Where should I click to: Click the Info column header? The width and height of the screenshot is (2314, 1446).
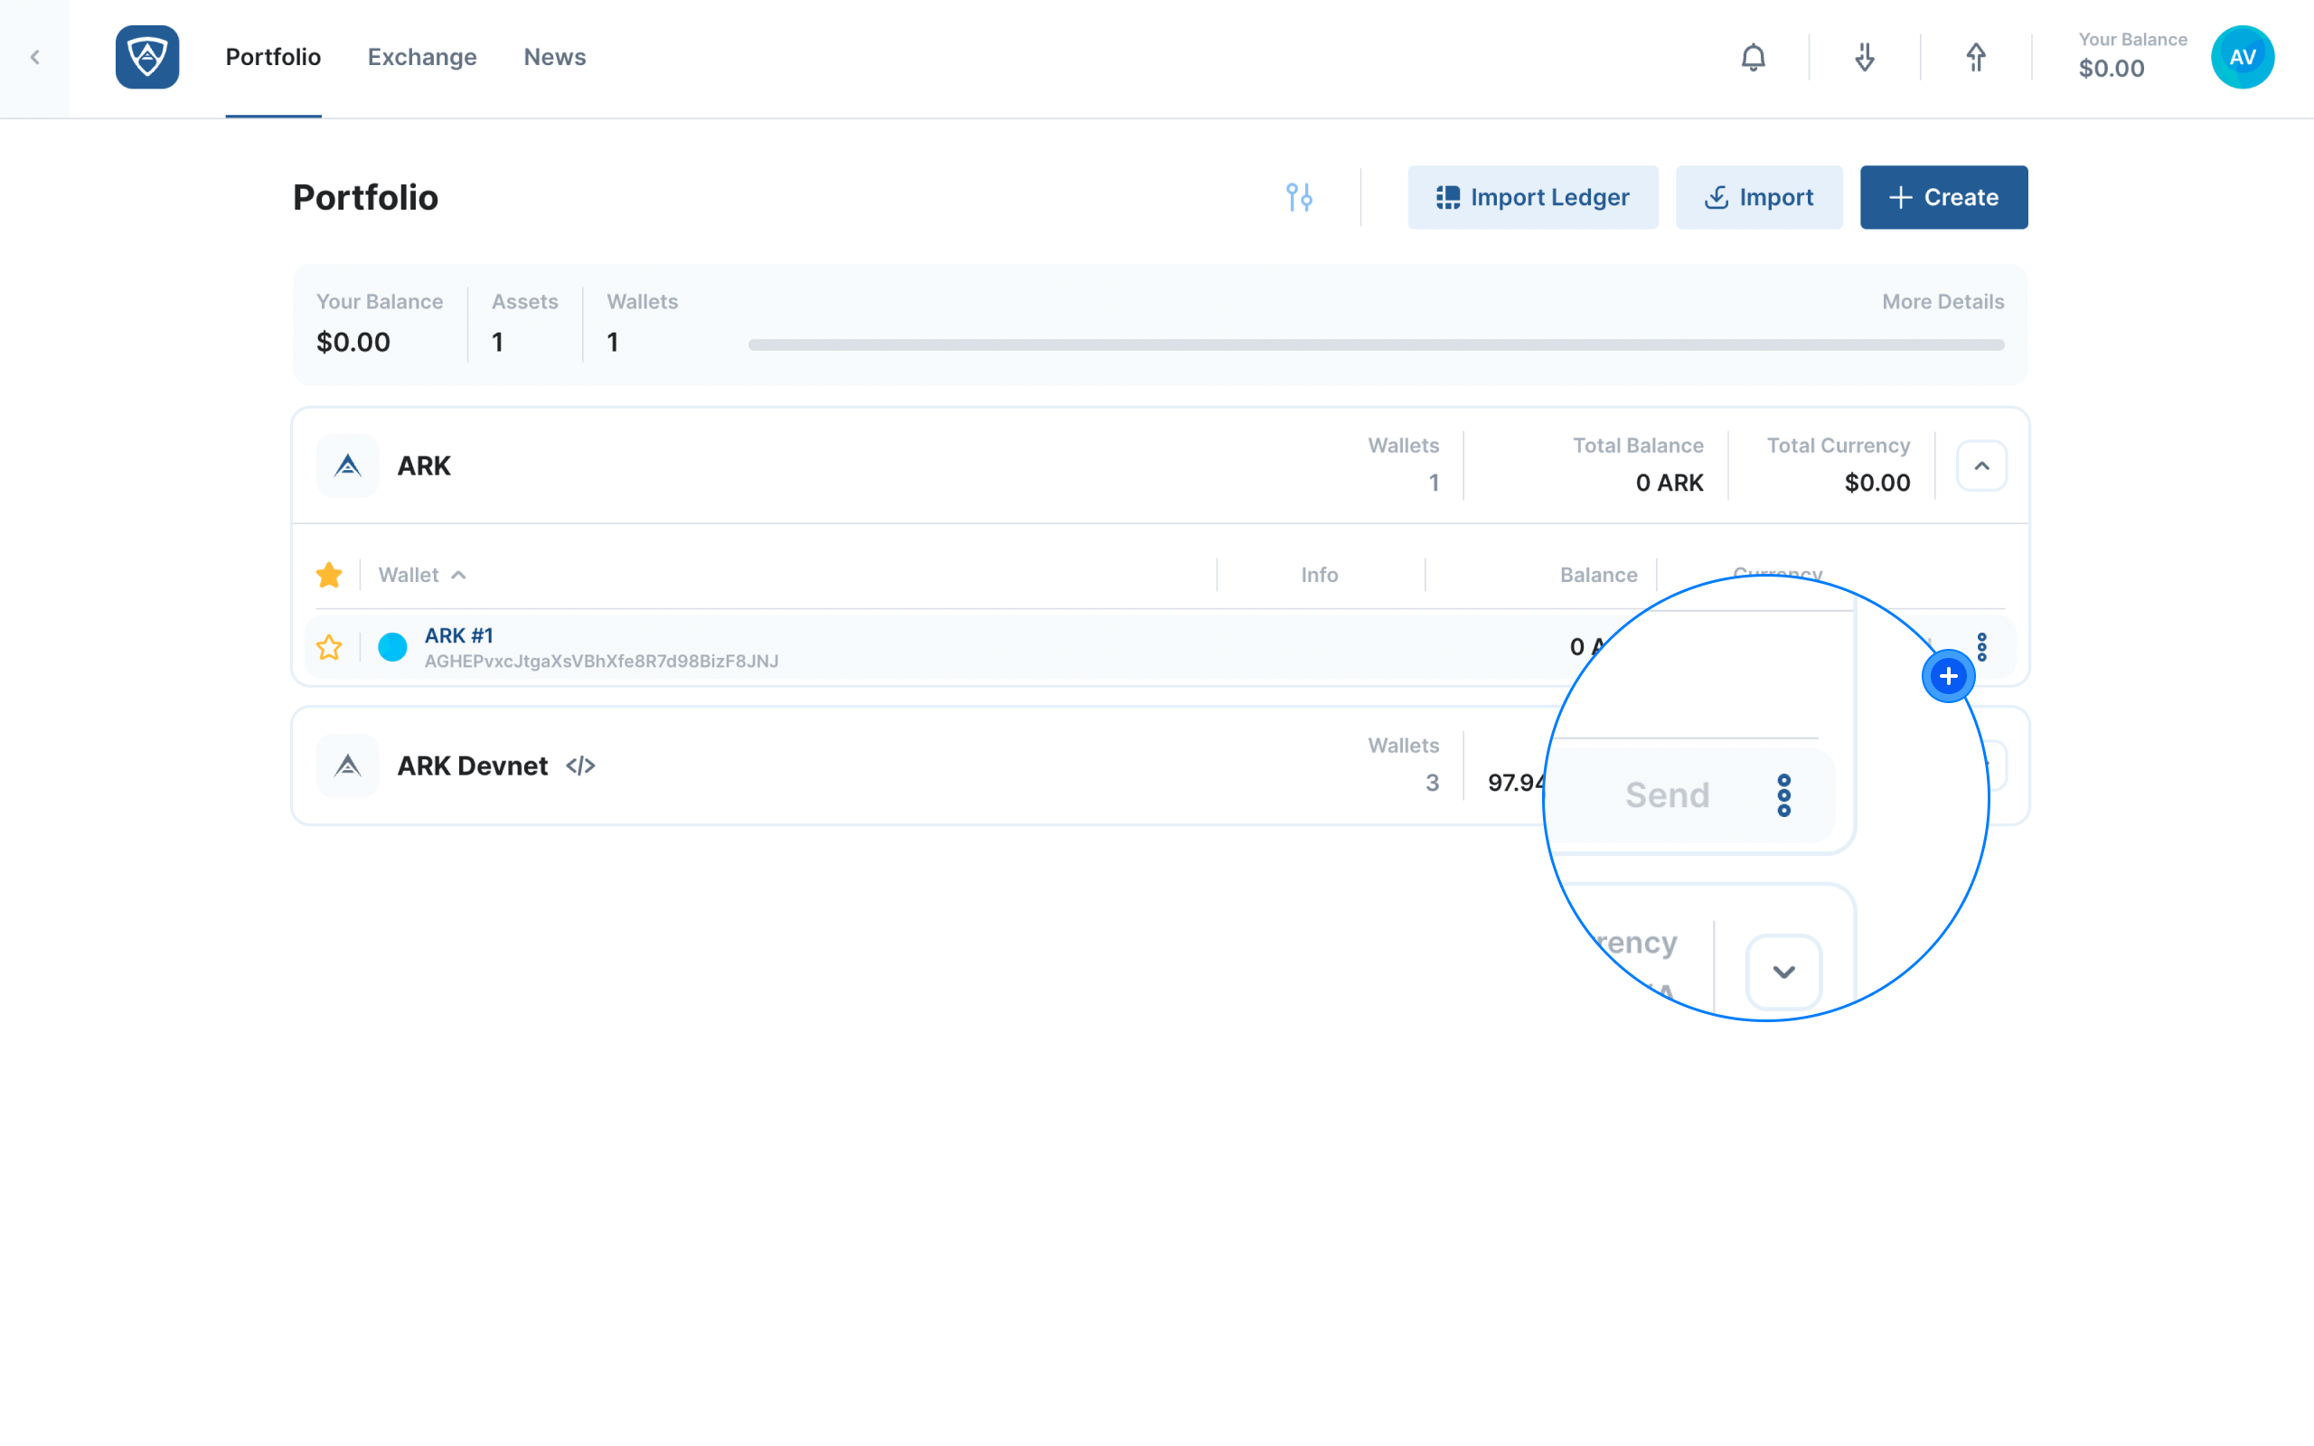point(1320,575)
